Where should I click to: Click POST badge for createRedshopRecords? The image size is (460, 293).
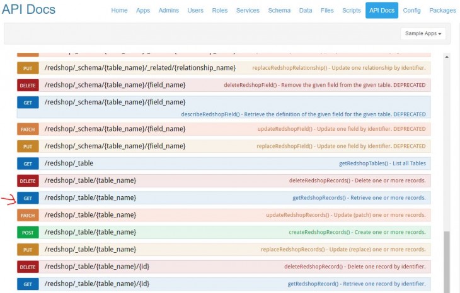[x=28, y=232]
